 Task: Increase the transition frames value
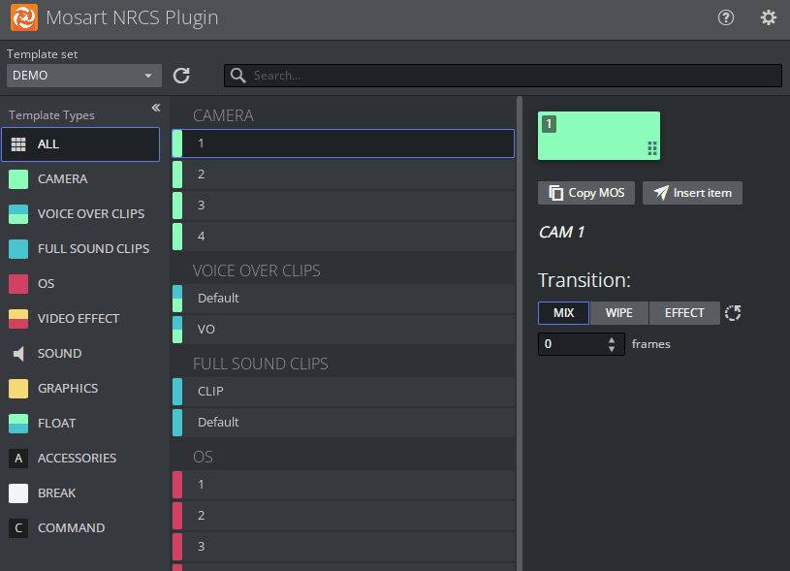[612, 339]
